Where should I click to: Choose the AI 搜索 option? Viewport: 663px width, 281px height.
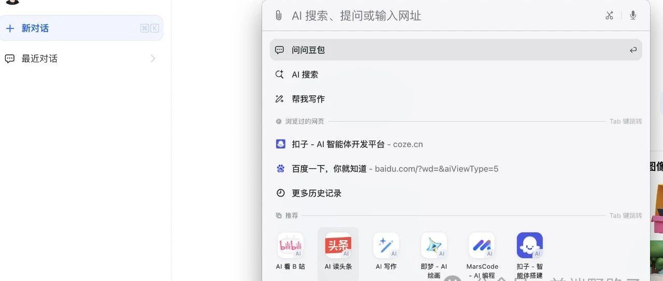point(456,75)
